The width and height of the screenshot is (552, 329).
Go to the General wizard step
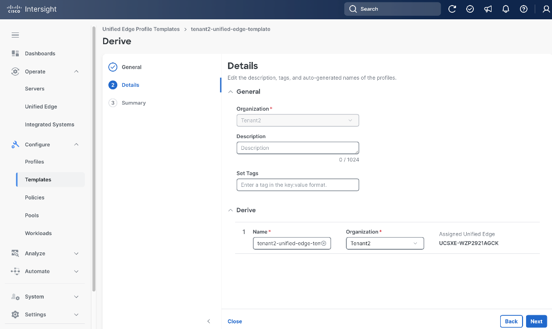132,67
